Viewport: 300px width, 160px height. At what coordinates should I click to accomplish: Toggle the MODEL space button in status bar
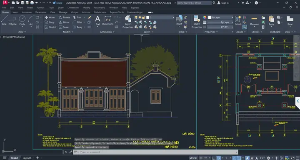[193, 158]
